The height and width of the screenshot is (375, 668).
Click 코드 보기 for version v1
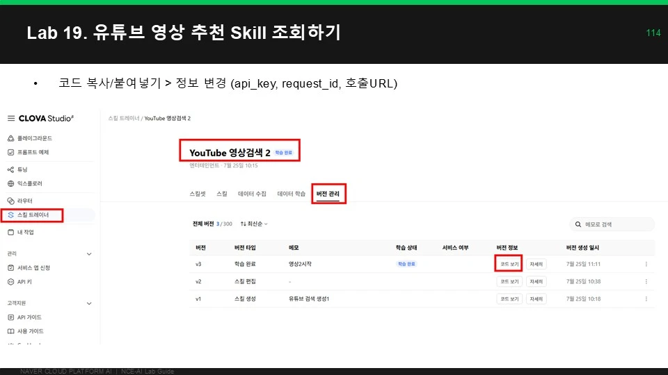pyautogui.click(x=509, y=299)
